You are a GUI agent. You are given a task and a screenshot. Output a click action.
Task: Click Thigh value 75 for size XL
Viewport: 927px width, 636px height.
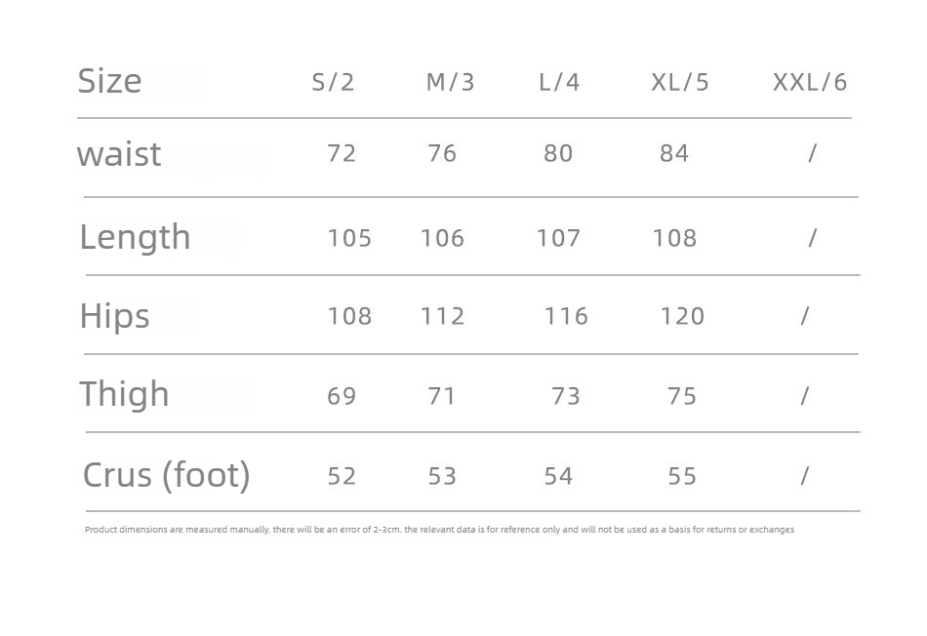(x=682, y=396)
